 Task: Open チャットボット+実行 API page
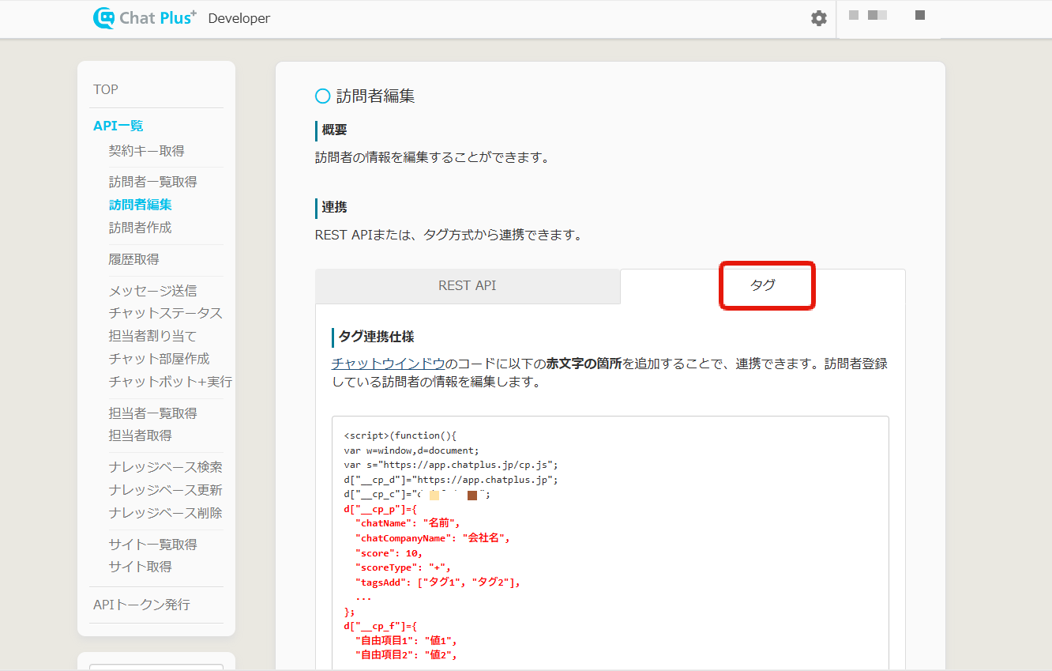click(x=170, y=382)
